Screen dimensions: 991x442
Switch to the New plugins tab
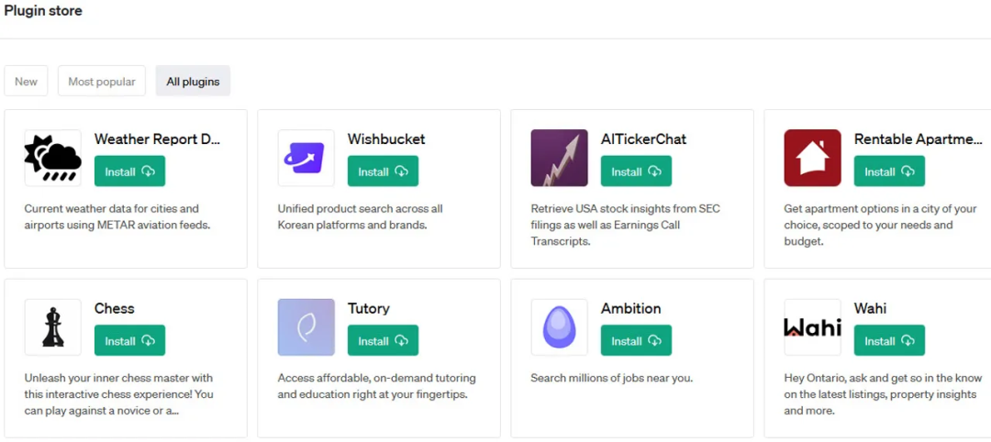pyautogui.click(x=26, y=82)
